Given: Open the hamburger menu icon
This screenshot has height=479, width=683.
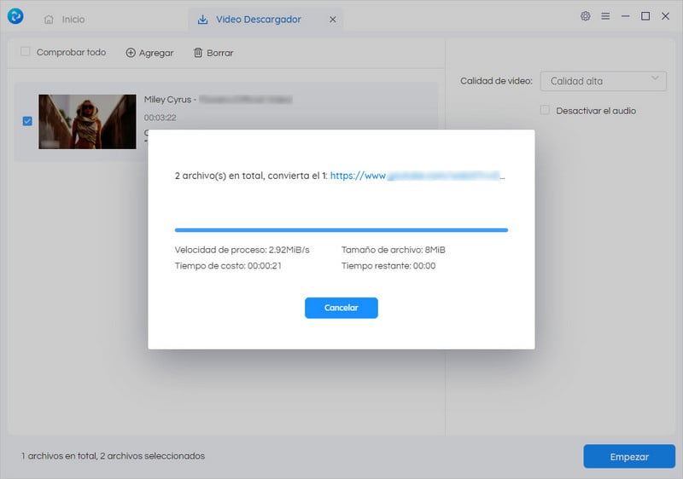Looking at the screenshot, I should coord(605,16).
